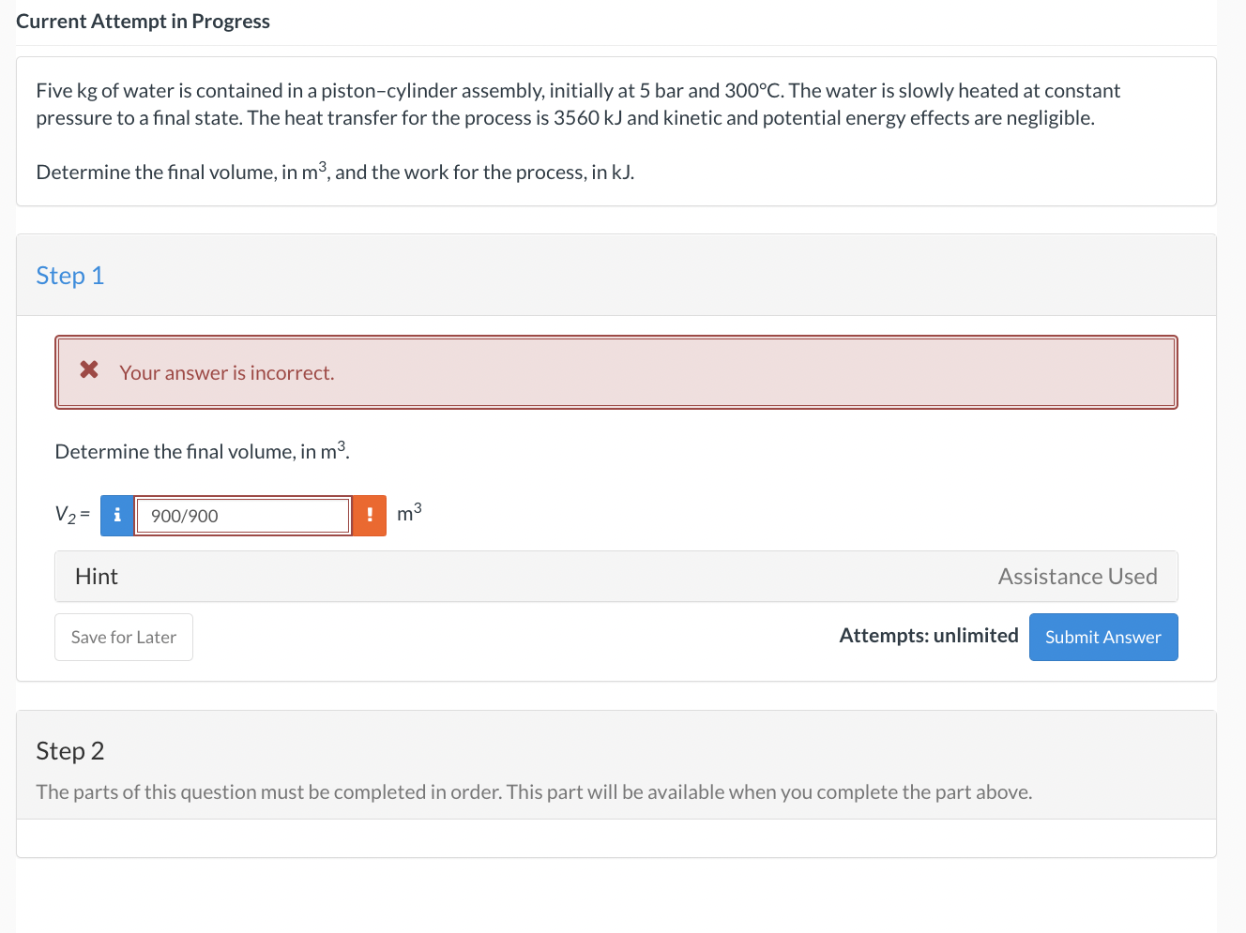
Task: Click the 'Determine the final volume' prompt in Step 1
Action: click(x=202, y=451)
